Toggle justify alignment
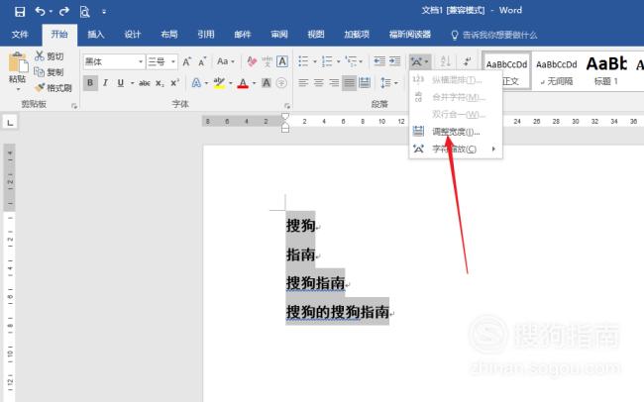The width and height of the screenshot is (644, 402). [349, 83]
